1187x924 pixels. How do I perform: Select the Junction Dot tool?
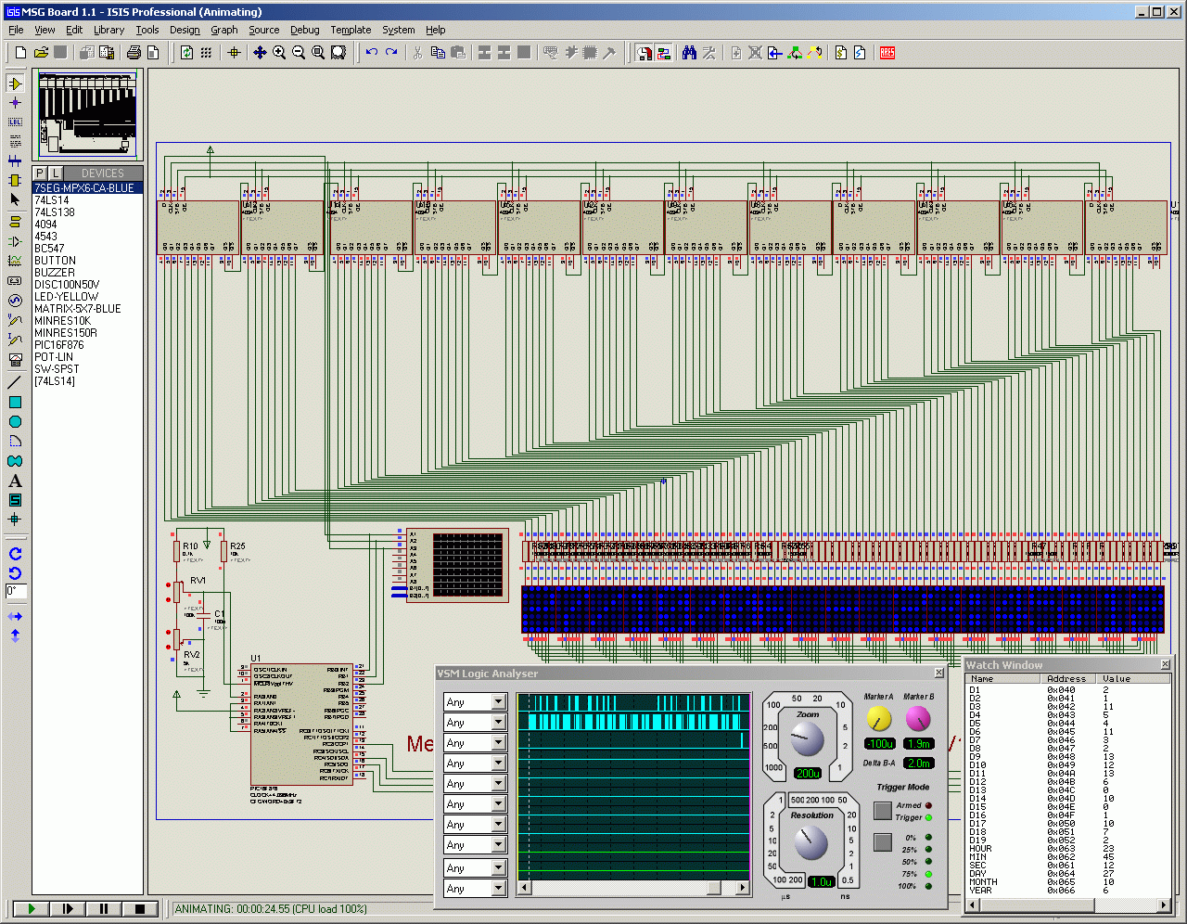pyautogui.click(x=15, y=103)
